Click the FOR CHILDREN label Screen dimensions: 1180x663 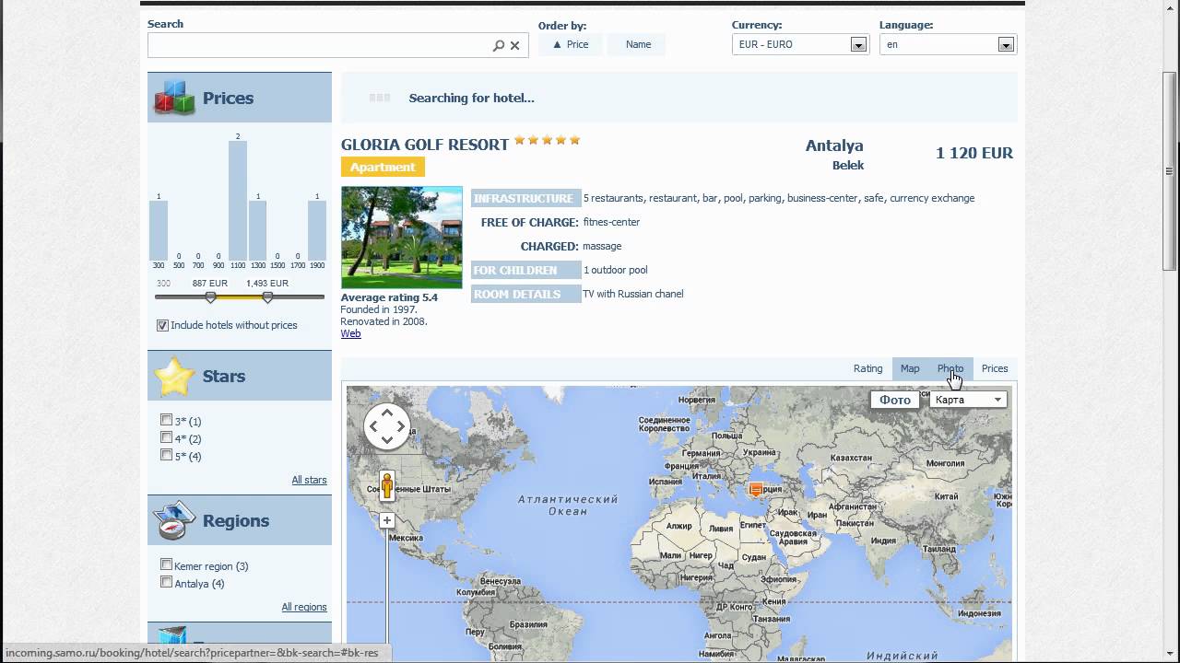[x=525, y=270]
